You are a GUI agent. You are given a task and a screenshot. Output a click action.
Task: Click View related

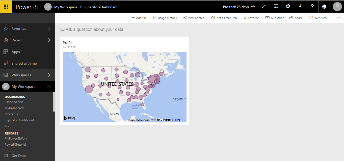194,18
